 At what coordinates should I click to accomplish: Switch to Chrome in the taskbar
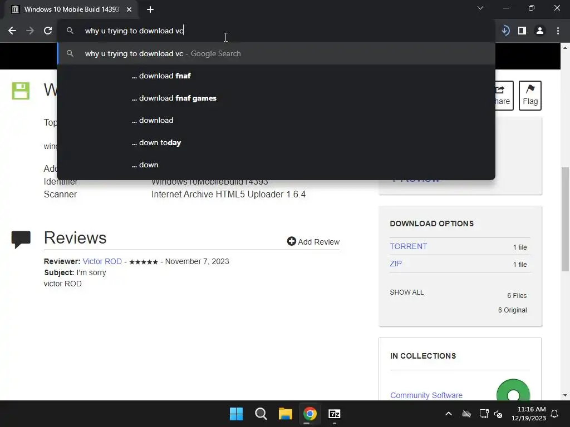[309, 414]
